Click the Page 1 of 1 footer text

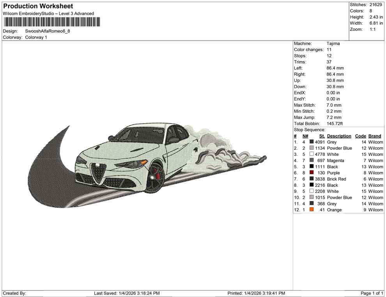(x=372, y=293)
